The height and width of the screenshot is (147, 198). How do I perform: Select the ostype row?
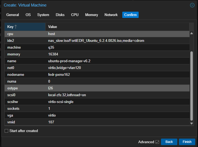coord(97,88)
